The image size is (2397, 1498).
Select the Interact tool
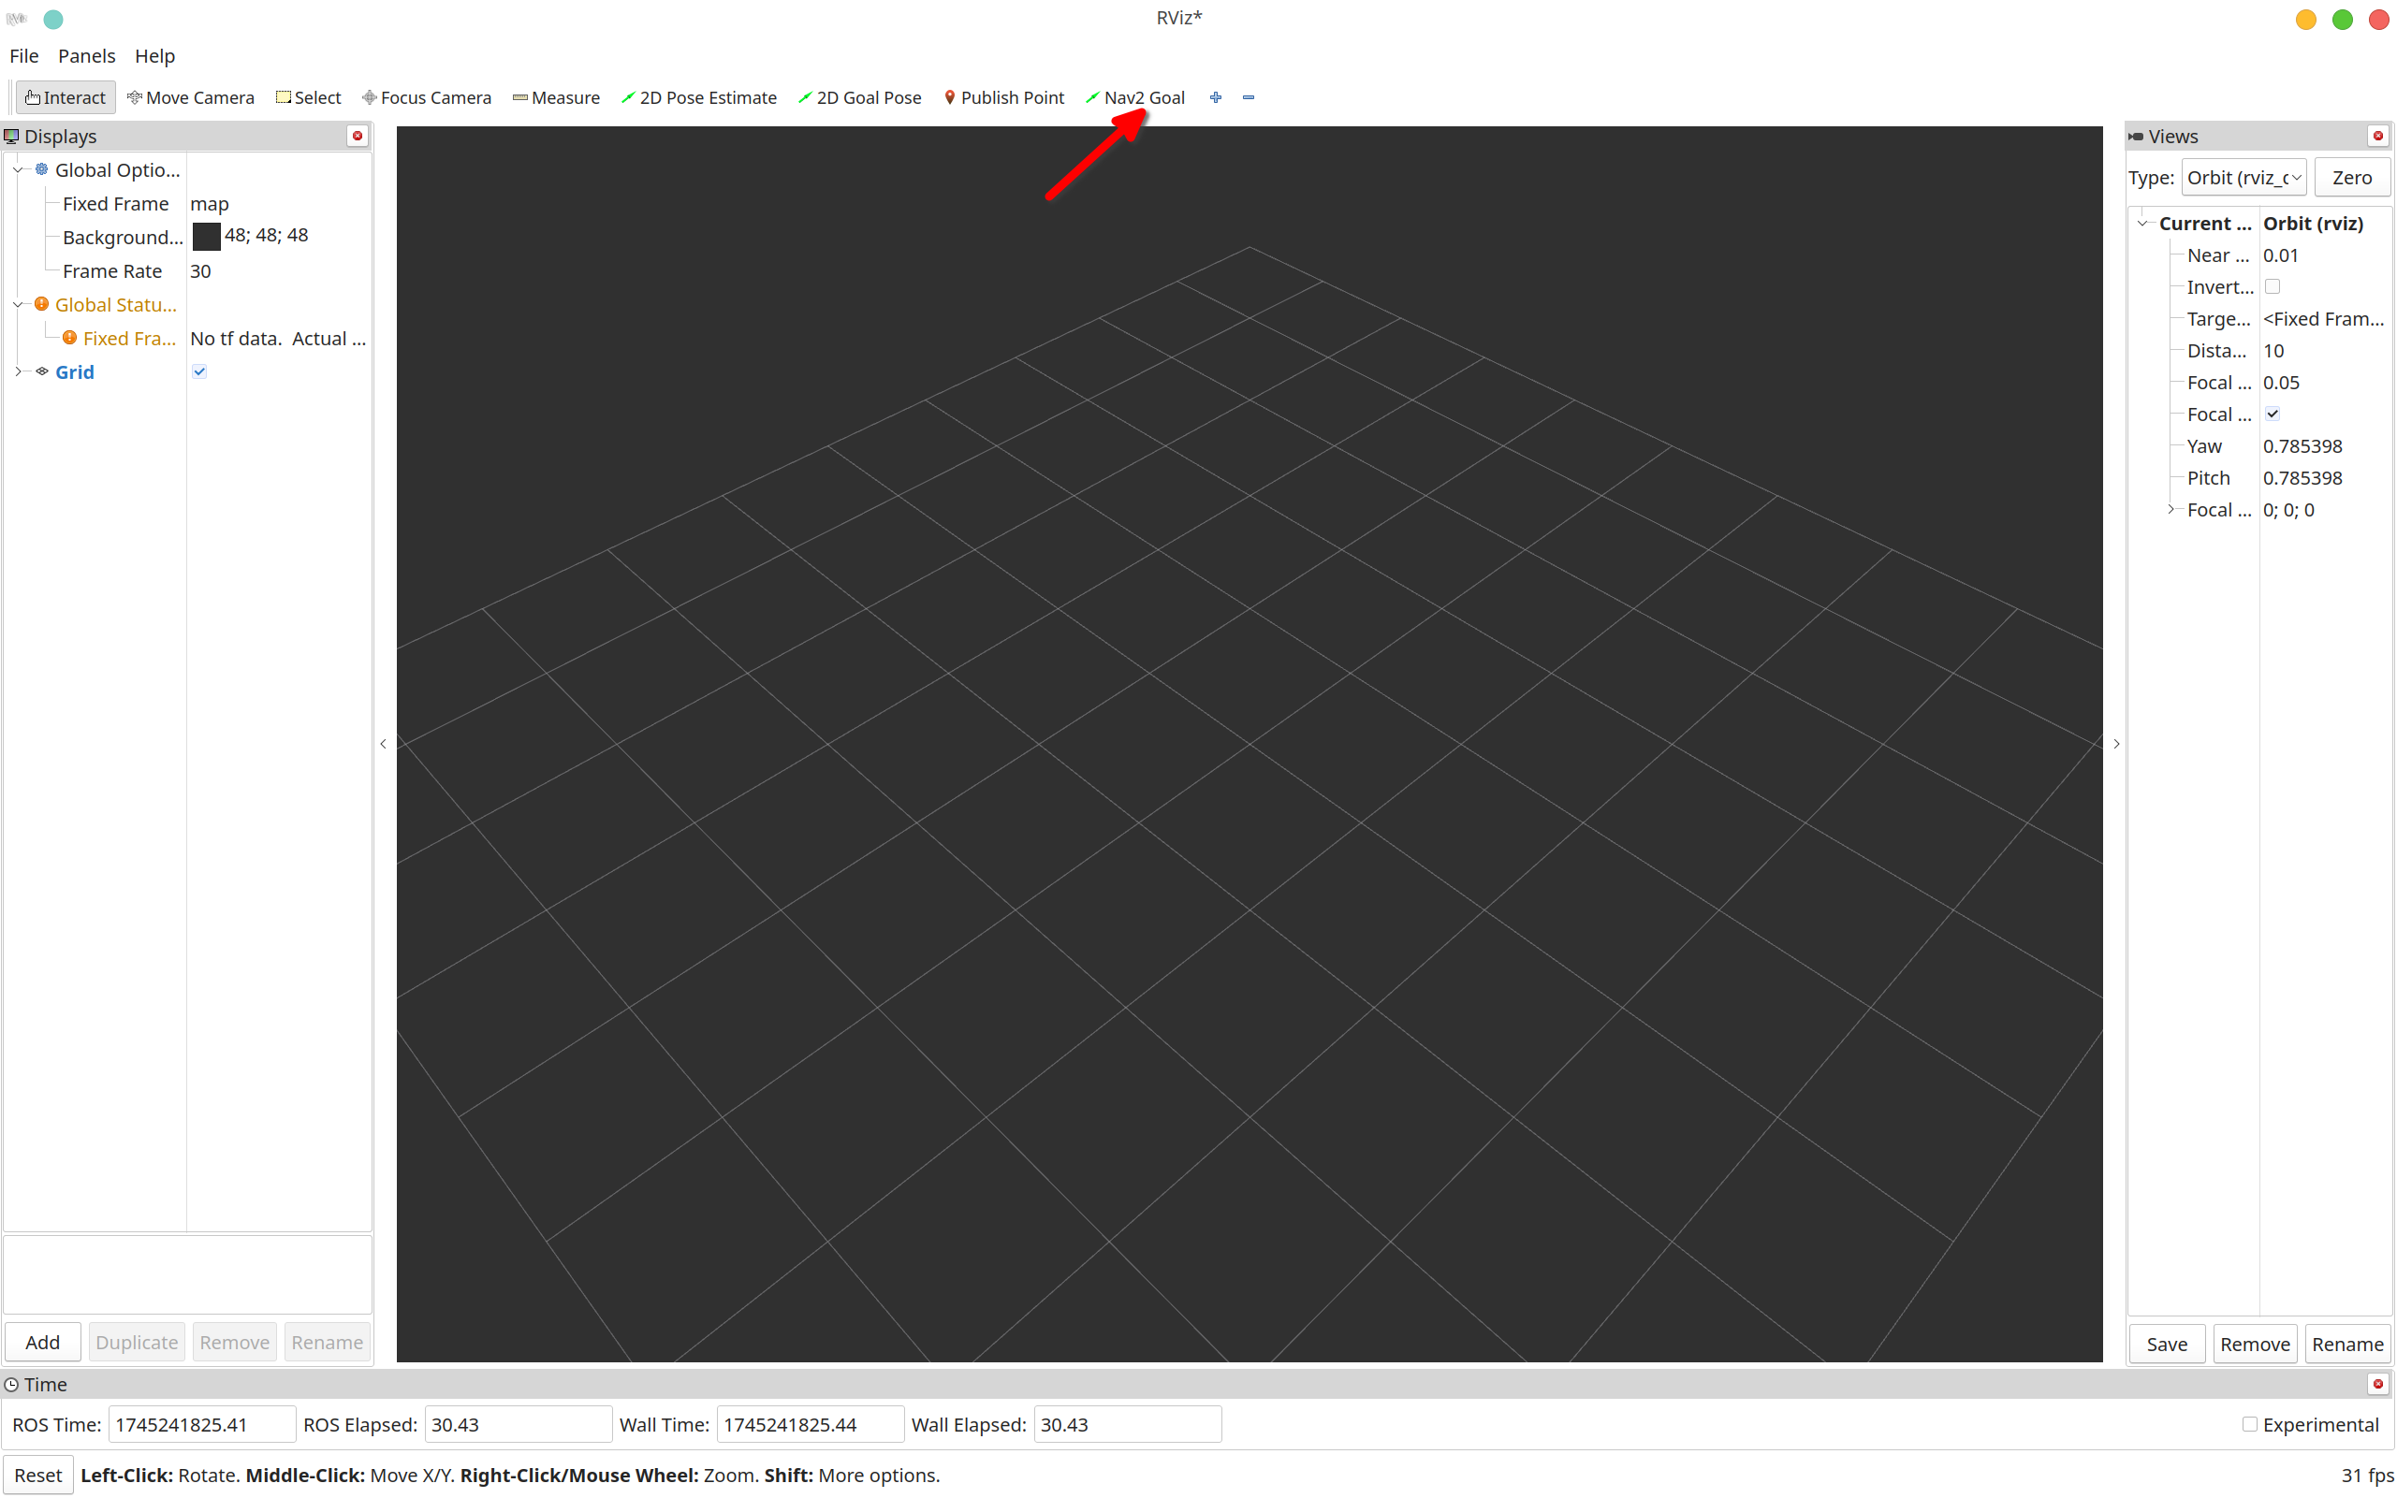click(x=66, y=97)
